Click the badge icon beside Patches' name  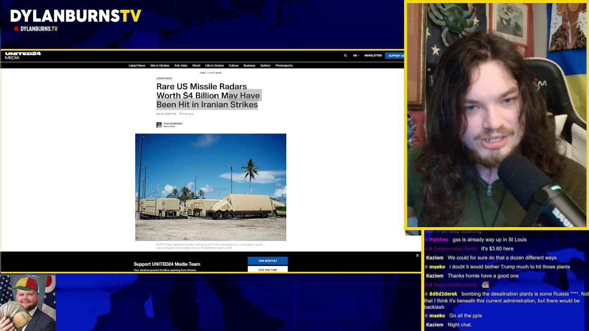click(427, 240)
